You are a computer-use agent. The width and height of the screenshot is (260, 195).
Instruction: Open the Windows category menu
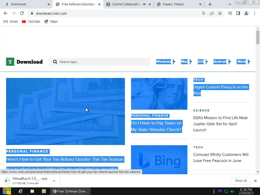163,61
